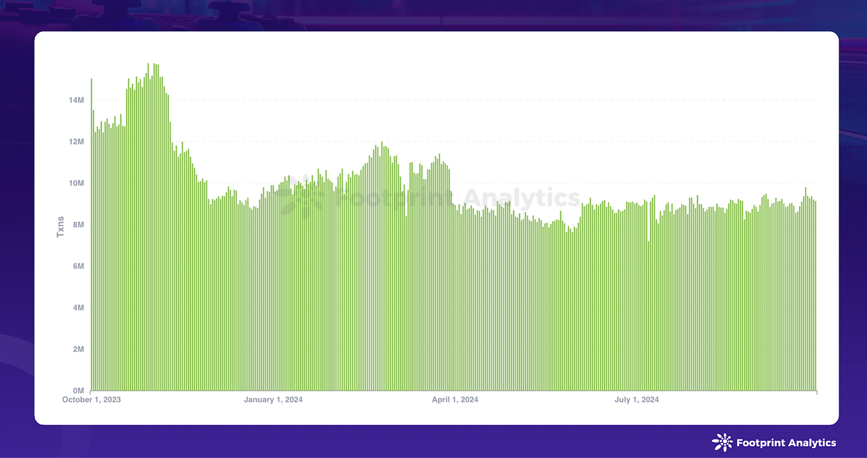
Task: Select the April 1, 2024 axis label
Action: [x=455, y=400]
